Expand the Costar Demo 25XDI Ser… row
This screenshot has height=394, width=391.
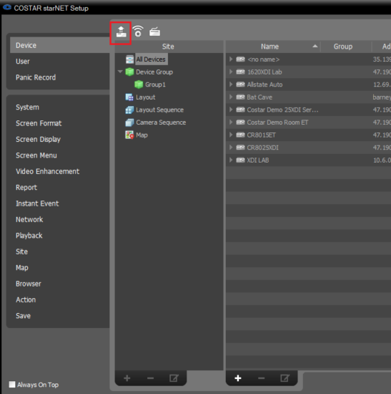(231, 110)
